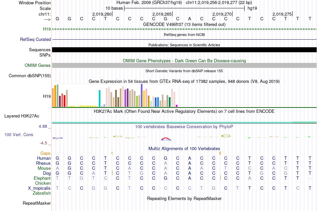Image resolution: width=317 pixels, height=211 pixels.
Task: Click the Human alignment row label
Action: (x=44, y=158)
